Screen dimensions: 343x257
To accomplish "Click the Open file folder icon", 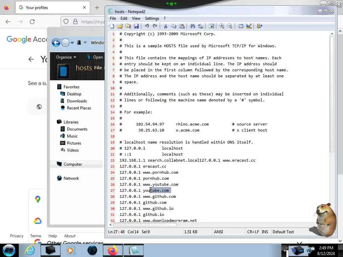I will pyautogui.click(x=120, y=26).
